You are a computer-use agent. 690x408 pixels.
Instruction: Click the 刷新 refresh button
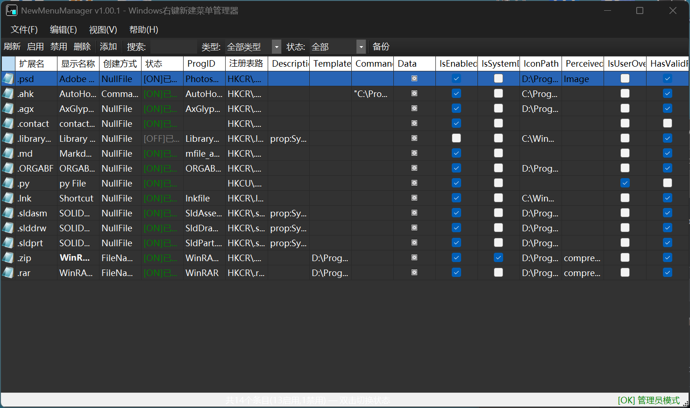[12, 47]
